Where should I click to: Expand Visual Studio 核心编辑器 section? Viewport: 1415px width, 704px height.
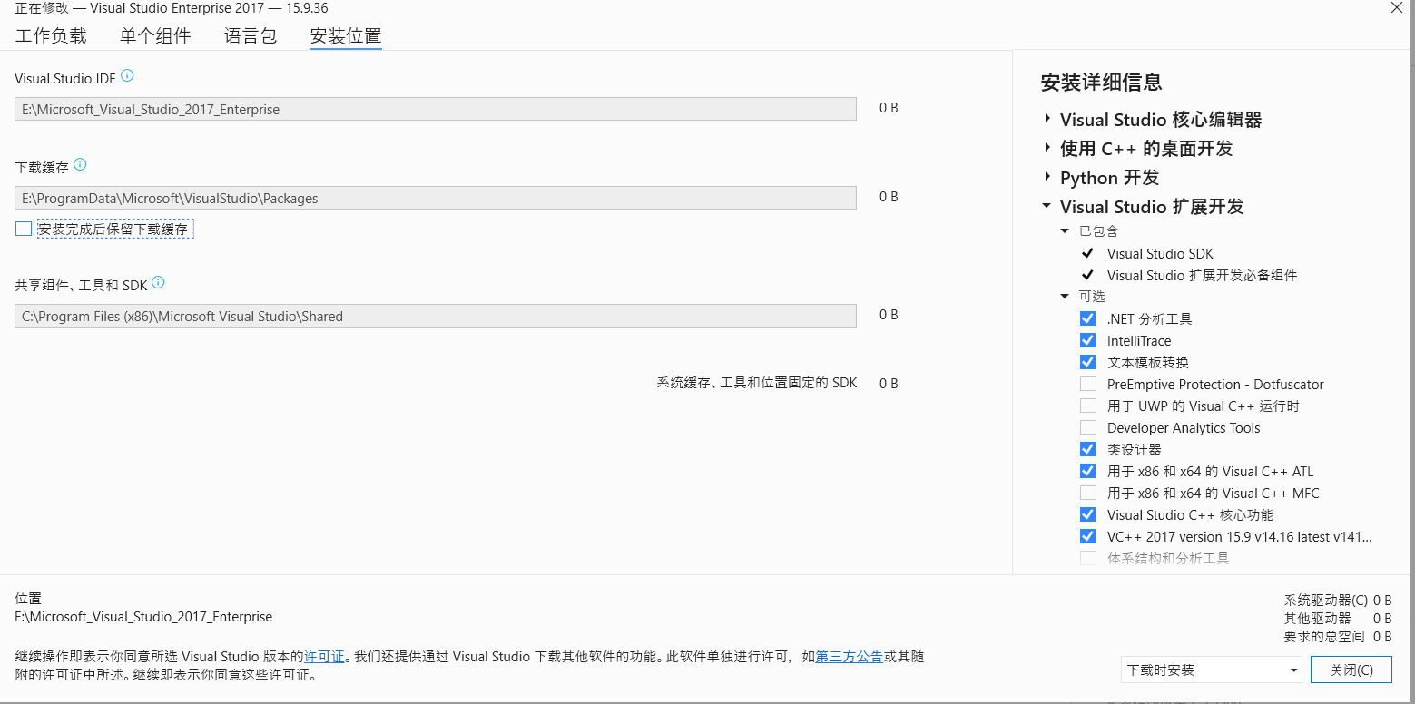[x=1047, y=119]
